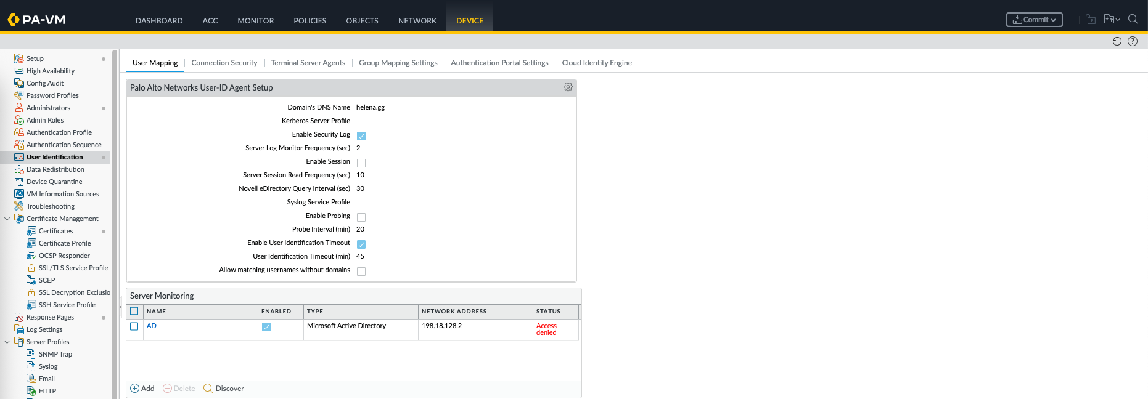Open the AD server link
The image size is (1148, 399).
[x=152, y=326]
